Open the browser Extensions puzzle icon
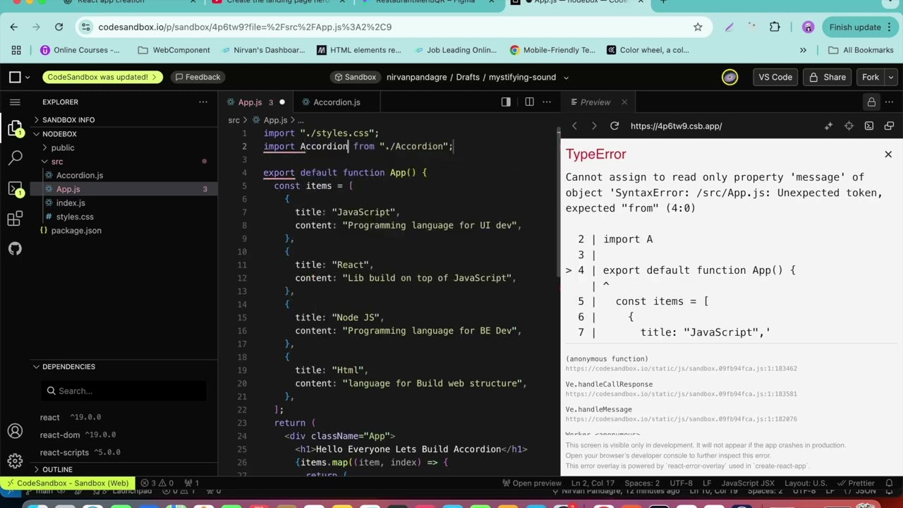This screenshot has width=903, height=508. tap(775, 27)
